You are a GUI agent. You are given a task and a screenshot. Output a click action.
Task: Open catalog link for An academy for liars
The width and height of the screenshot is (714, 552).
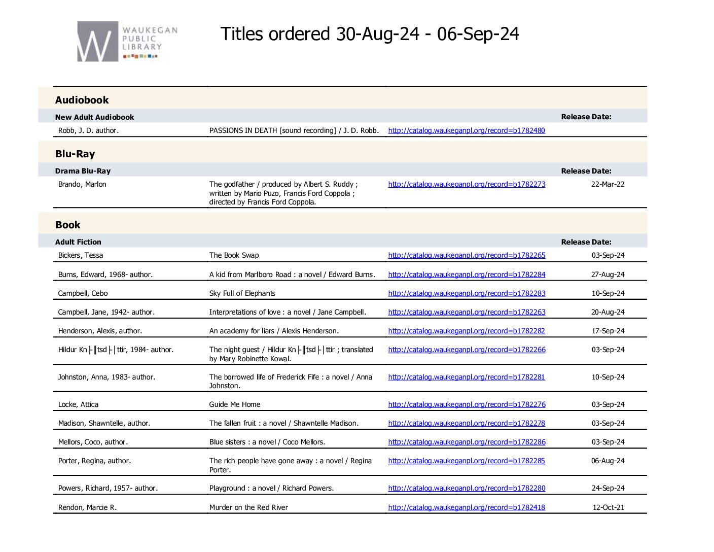click(x=467, y=331)
